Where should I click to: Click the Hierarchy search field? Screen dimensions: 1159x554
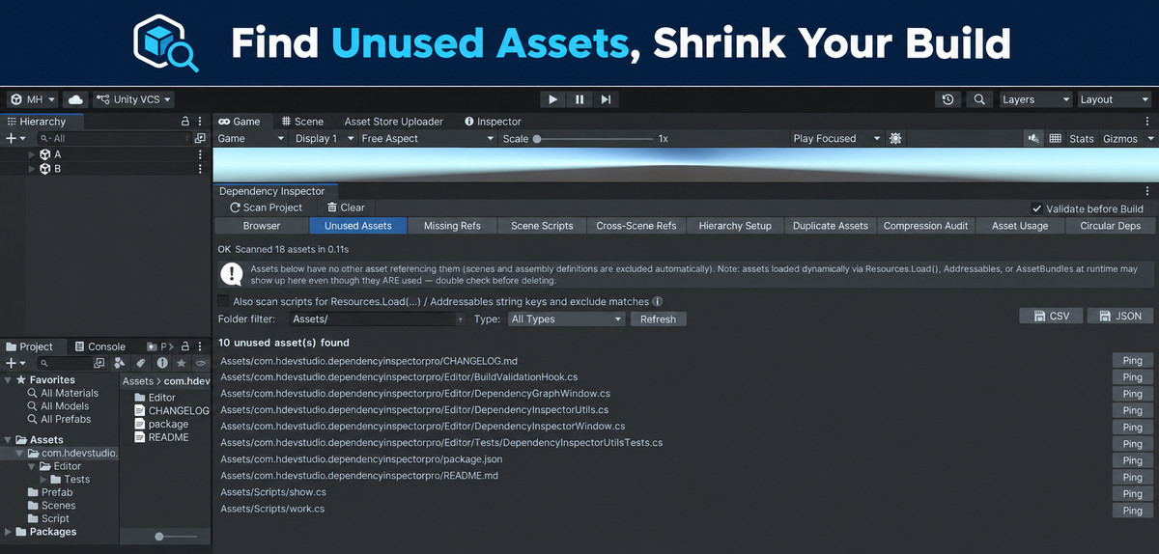(x=116, y=139)
